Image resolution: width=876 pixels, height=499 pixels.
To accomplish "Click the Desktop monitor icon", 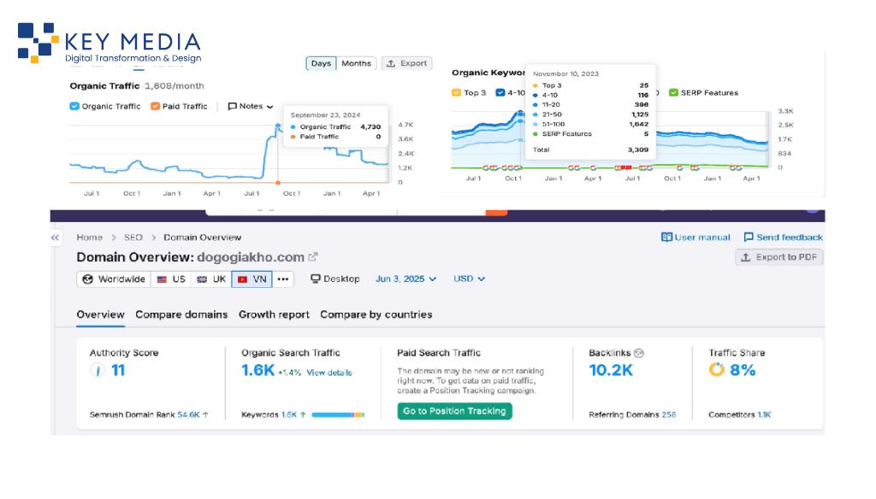I will 316,279.
